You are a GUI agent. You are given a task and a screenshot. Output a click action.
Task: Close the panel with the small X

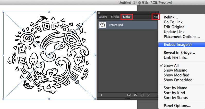click(99, 13)
